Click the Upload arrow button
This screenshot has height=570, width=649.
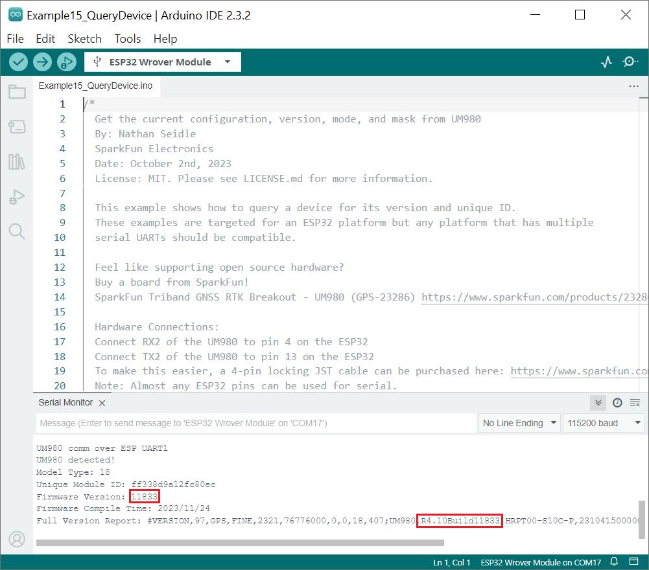42,62
